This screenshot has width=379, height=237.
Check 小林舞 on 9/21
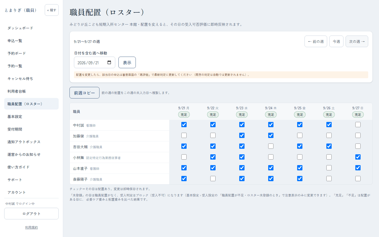pos(184,157)
